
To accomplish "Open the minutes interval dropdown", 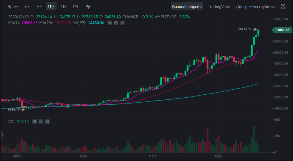I will click(27, 6).
